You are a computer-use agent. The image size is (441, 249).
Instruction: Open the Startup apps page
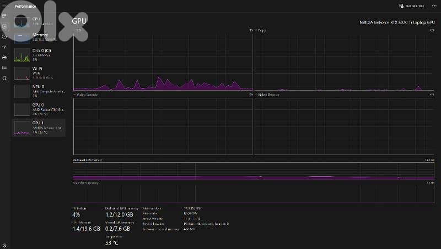coord(5,47)
